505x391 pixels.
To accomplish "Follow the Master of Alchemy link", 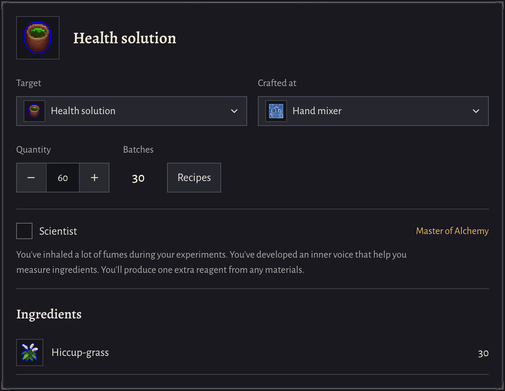I will point(452,231).
